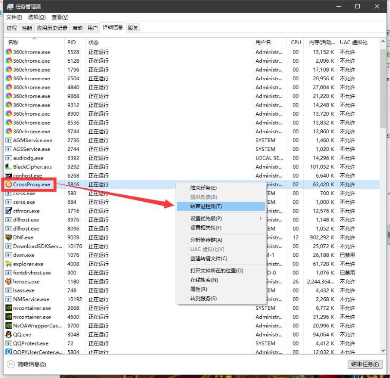This screenshot has height=378, width=390.
Task: Expand the 设置优先级 submenu arrow
Action: [260, 218]
